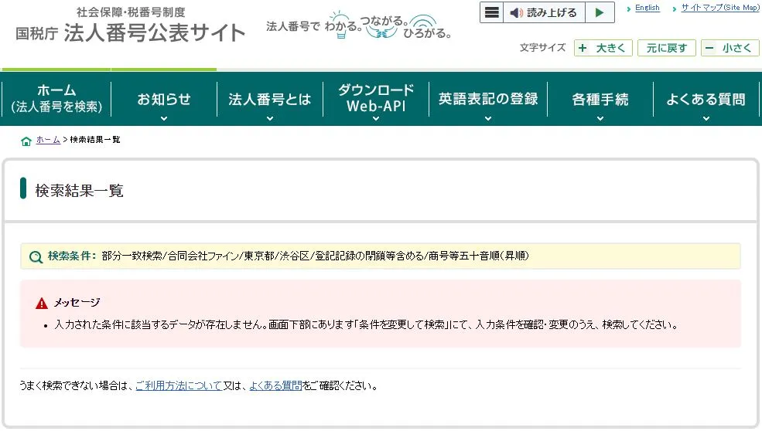
Task: Click the home icon in breadcrumb
Action: pos(26,141)
